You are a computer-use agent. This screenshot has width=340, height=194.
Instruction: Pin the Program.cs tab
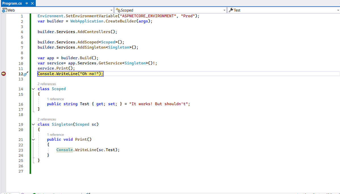(x=26, y=4)
